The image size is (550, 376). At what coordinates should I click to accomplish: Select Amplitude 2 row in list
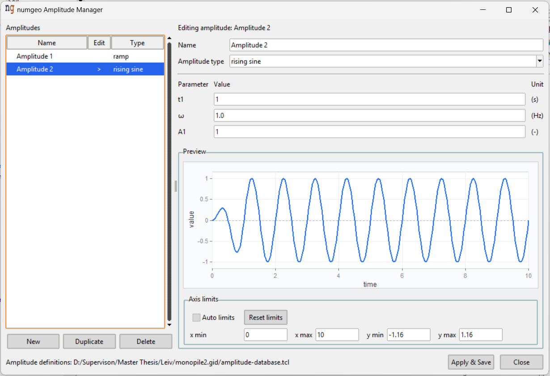[85, 69]
